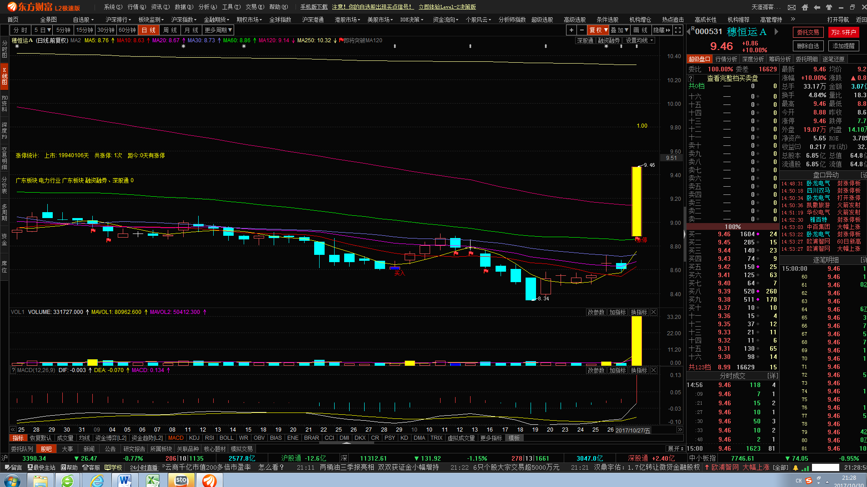Open Internet Explorer from taskbar

(97, 480)
